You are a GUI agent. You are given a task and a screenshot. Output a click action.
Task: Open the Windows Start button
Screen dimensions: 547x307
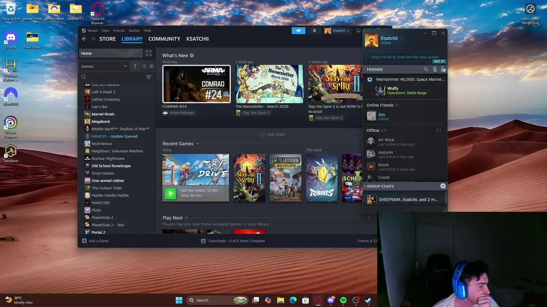pyautogui.click(x=179, y=300)
